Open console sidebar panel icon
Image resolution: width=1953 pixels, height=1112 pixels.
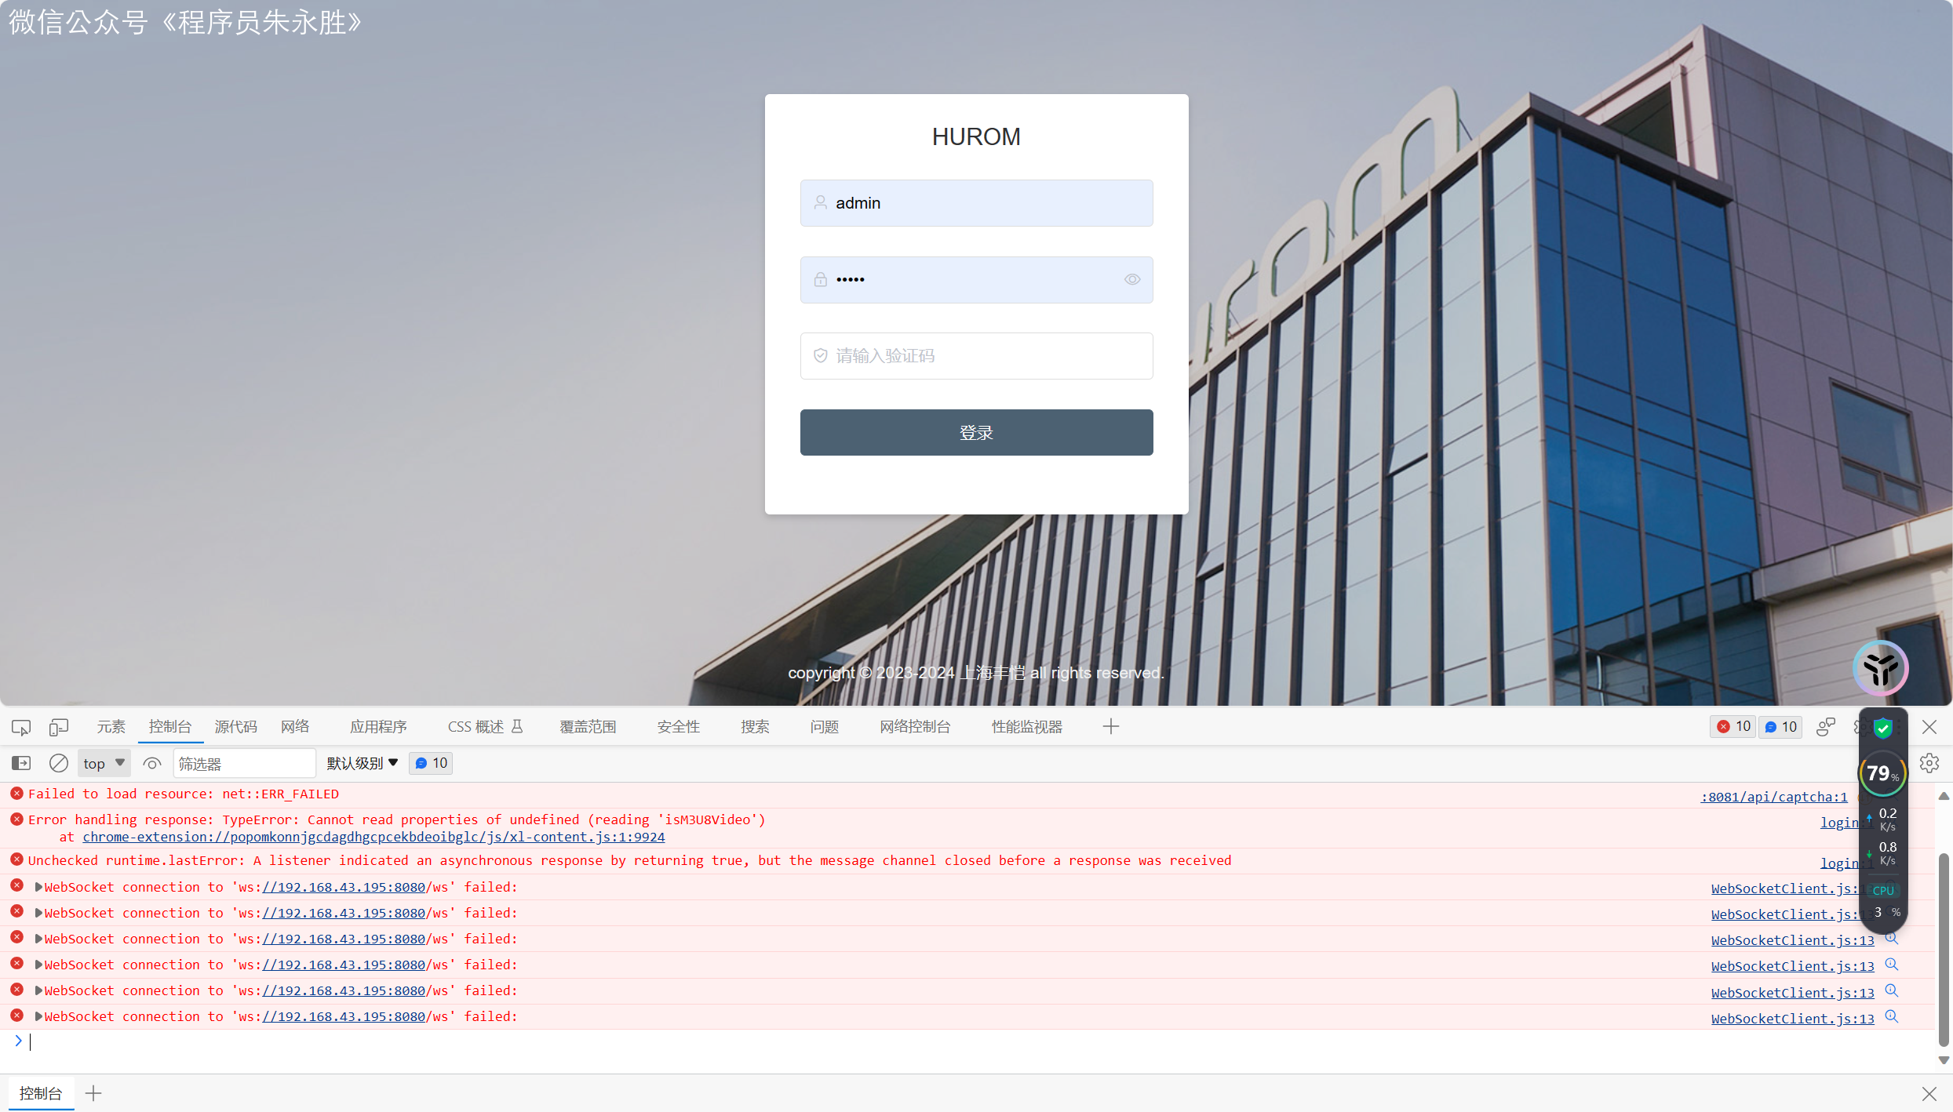[20, 762]
